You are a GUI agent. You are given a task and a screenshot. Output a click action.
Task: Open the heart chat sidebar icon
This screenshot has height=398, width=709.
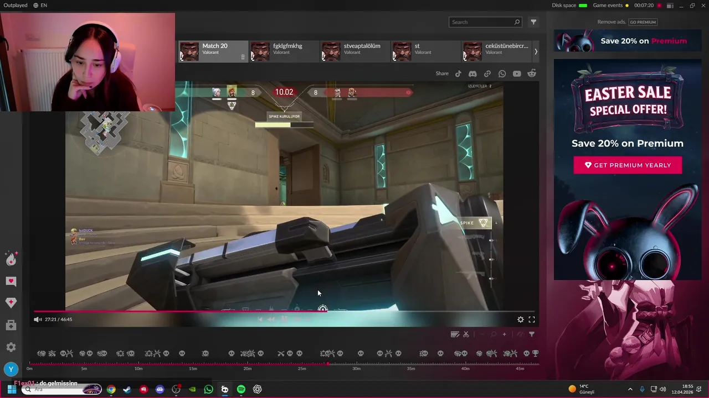tap(11, 281)
